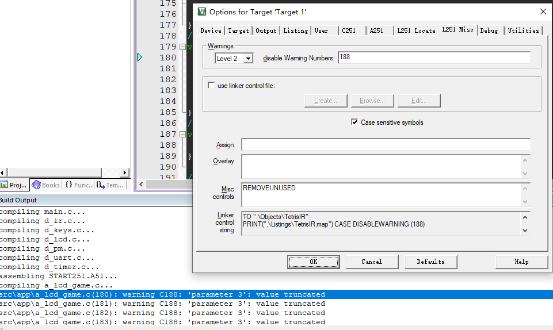This screenshot has height=330, width=553.
Task: Switch to the Target tab
Action: (238, 30)
